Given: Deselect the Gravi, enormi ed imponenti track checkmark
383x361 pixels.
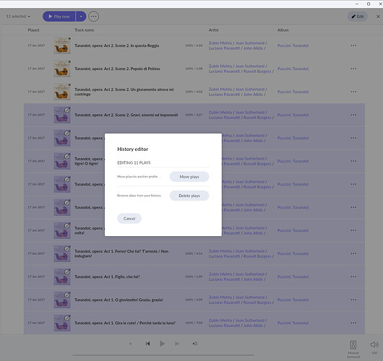Looking at the screenshot, I should pyautogui.click(x=66, y=110).
